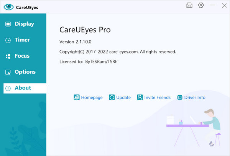This screenshot has width=230, height=156.
Task: Open the Driver Info link
Action: pyautogui.click(x=195, y=98)
